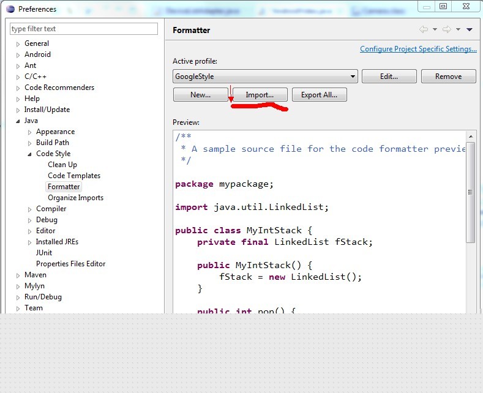Minimize the Preferences window
The image size is (483, 393).
[426, 6]
